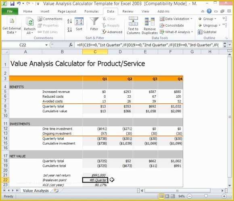The height and width of the screenshot is (201, 234).
Task: Switch to Page Layout view button
Action: point(167,196)
